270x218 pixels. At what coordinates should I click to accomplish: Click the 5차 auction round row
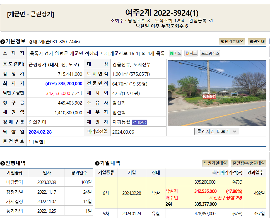(x=180, y=214)
